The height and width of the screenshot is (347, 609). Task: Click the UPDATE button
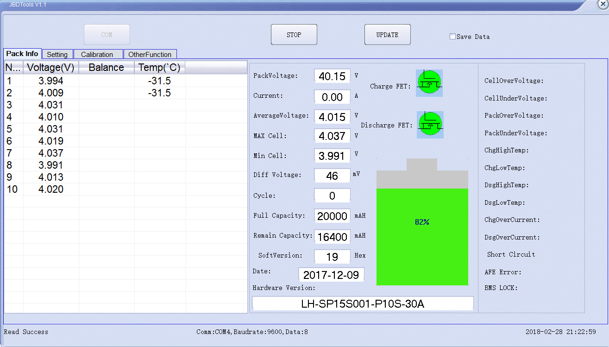click(x=388, y=35)
